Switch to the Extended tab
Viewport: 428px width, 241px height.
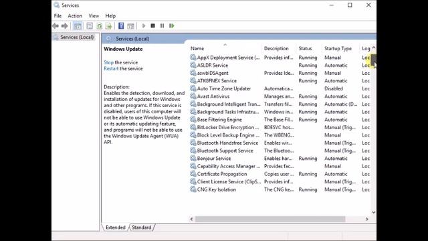point(116,228)
